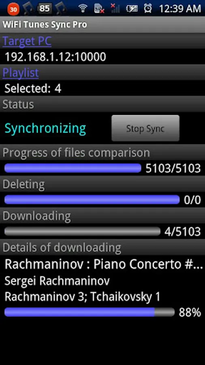Screen dimensions: 205x365
Task: Tap the Rachmaninov Piano Concerto track title
Action: [x=104, y=264]
